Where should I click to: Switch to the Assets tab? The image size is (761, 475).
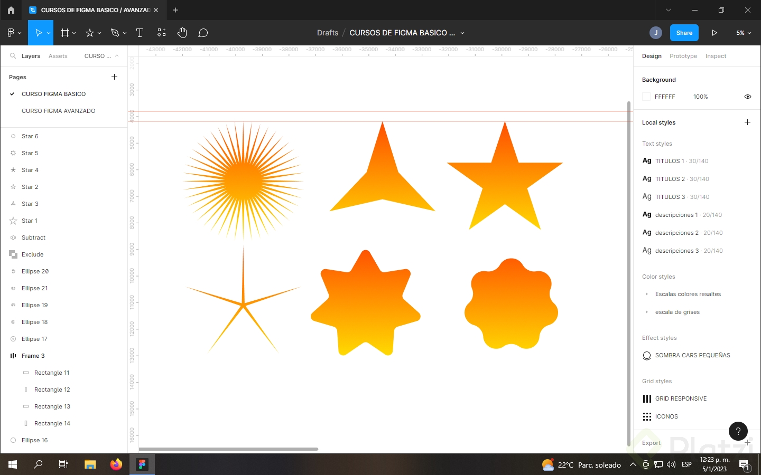pyautogui.click(x=58, y=56)
